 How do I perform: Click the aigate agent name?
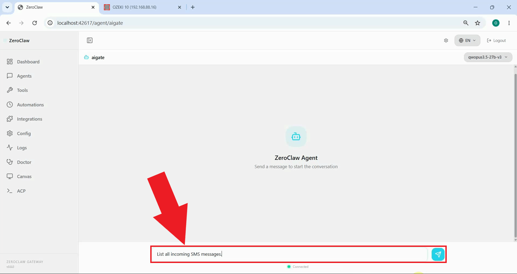coord(98,57)
